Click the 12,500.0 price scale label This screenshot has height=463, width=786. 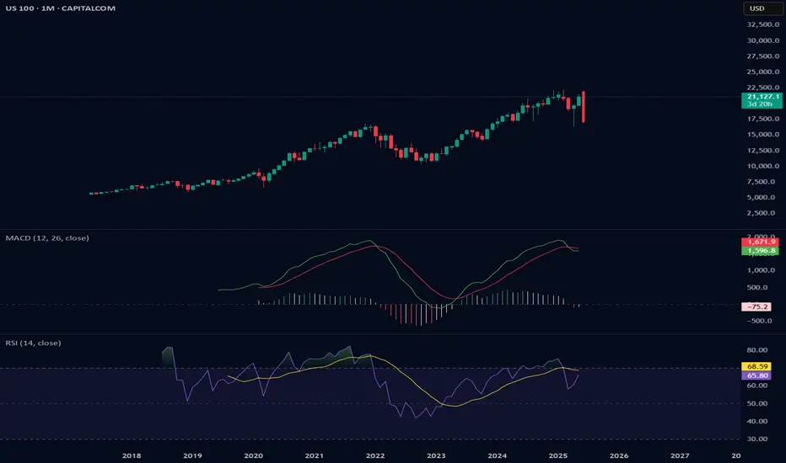click(x=763, y=150)
